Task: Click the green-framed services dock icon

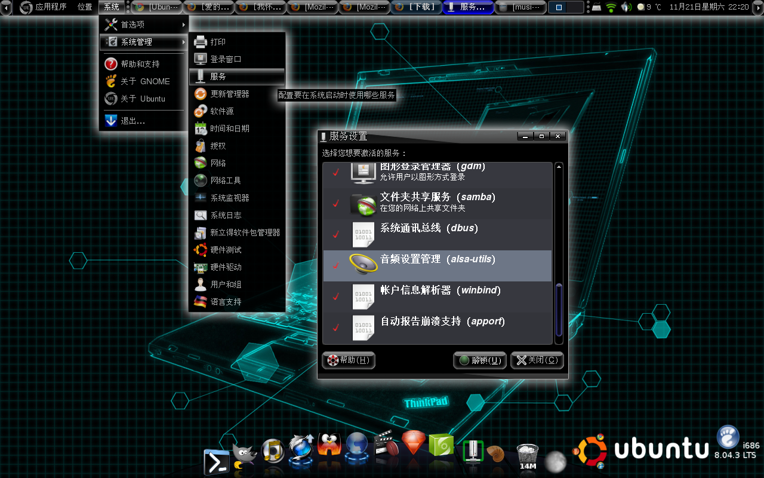Action: click(473, 451)
